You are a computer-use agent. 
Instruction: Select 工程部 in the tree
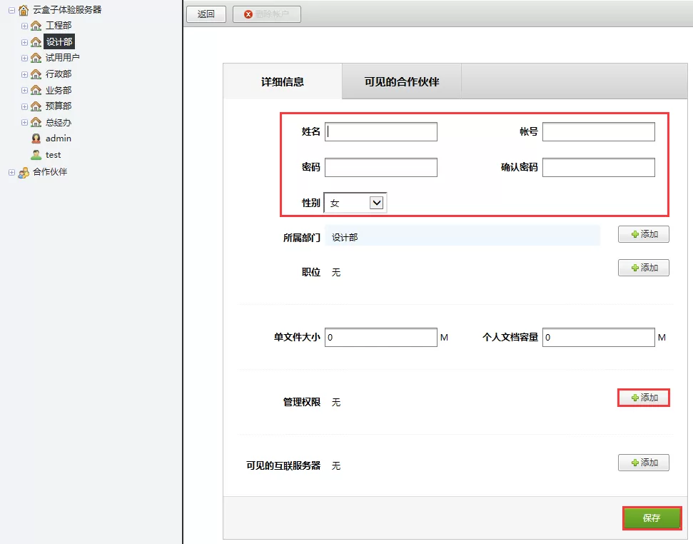tap(59, 26)
